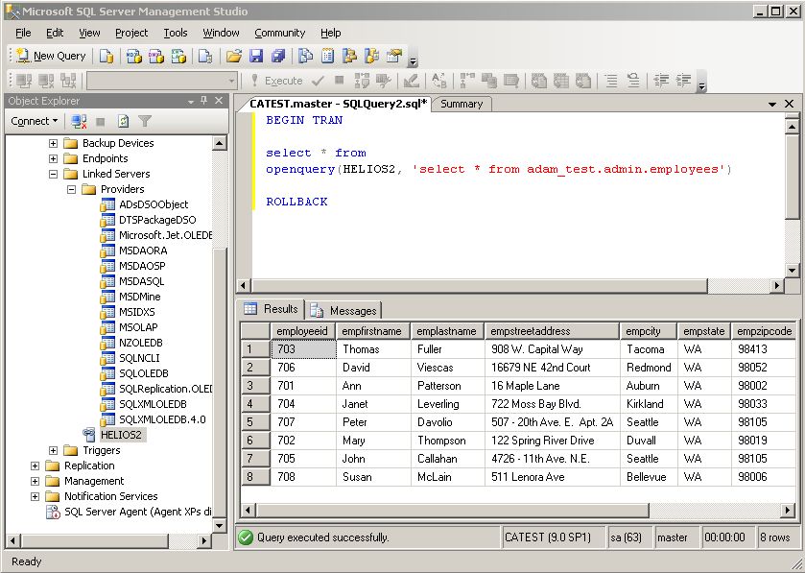Switch to the Messages tab
805x573 pixels.
tap(345, 311)
